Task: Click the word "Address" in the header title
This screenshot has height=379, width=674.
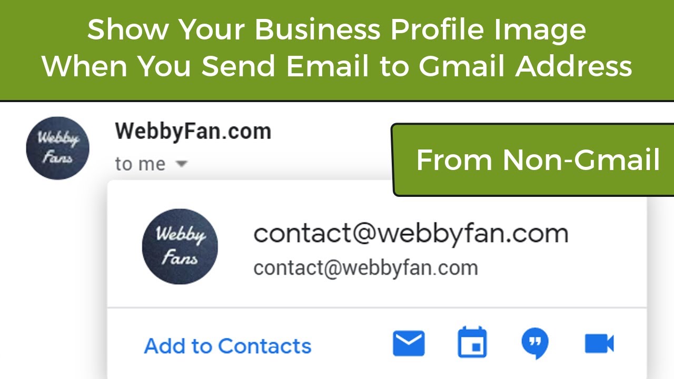Action: point(574,66)
